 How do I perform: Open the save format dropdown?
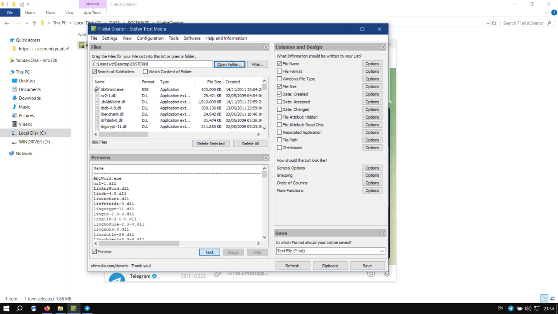(x=382, y=251)
